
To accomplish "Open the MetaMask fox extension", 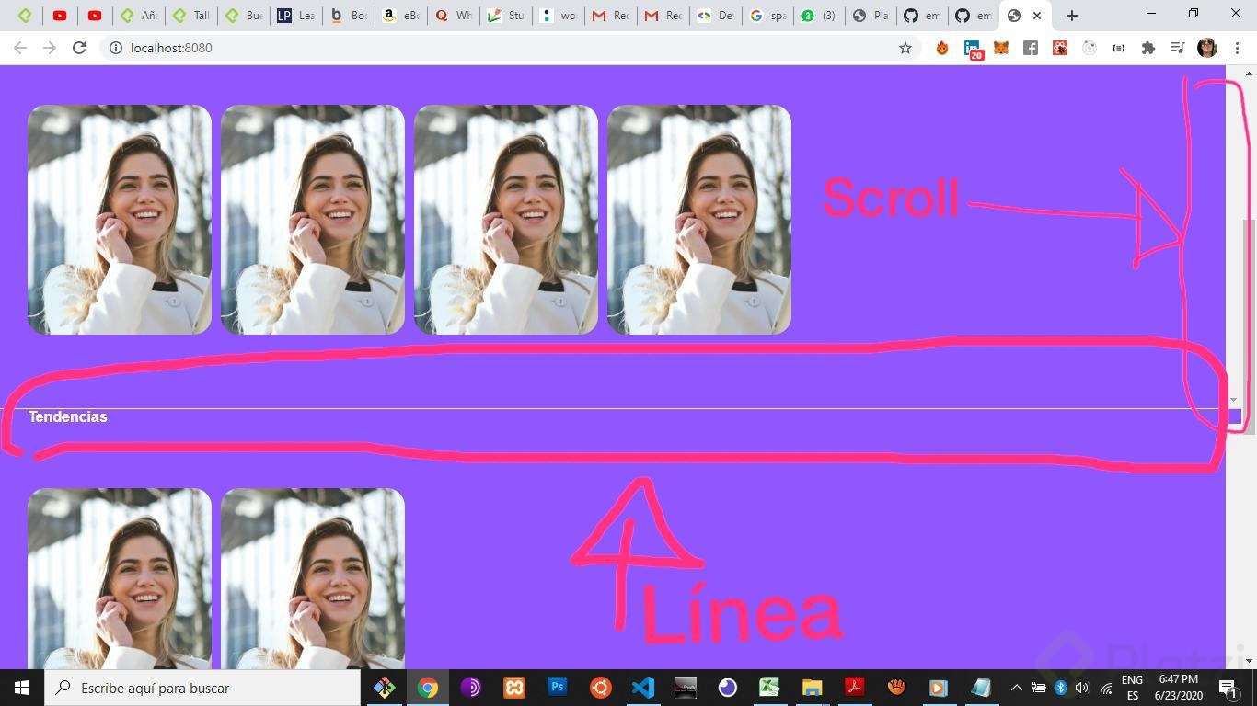I will [x=1001, y=48].
